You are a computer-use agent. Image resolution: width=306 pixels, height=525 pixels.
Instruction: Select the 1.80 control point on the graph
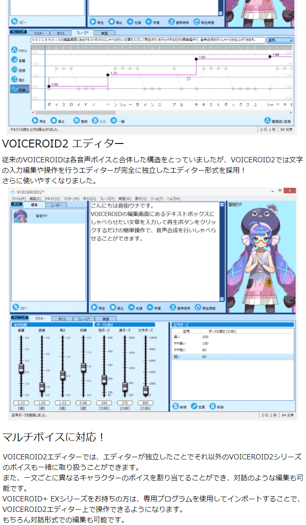(196, 59)
